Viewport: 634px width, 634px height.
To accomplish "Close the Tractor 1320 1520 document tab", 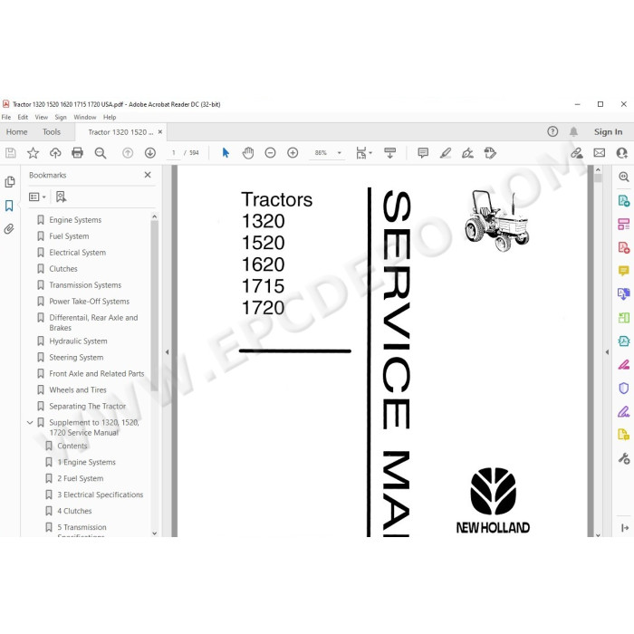I will tap(160, 132).
